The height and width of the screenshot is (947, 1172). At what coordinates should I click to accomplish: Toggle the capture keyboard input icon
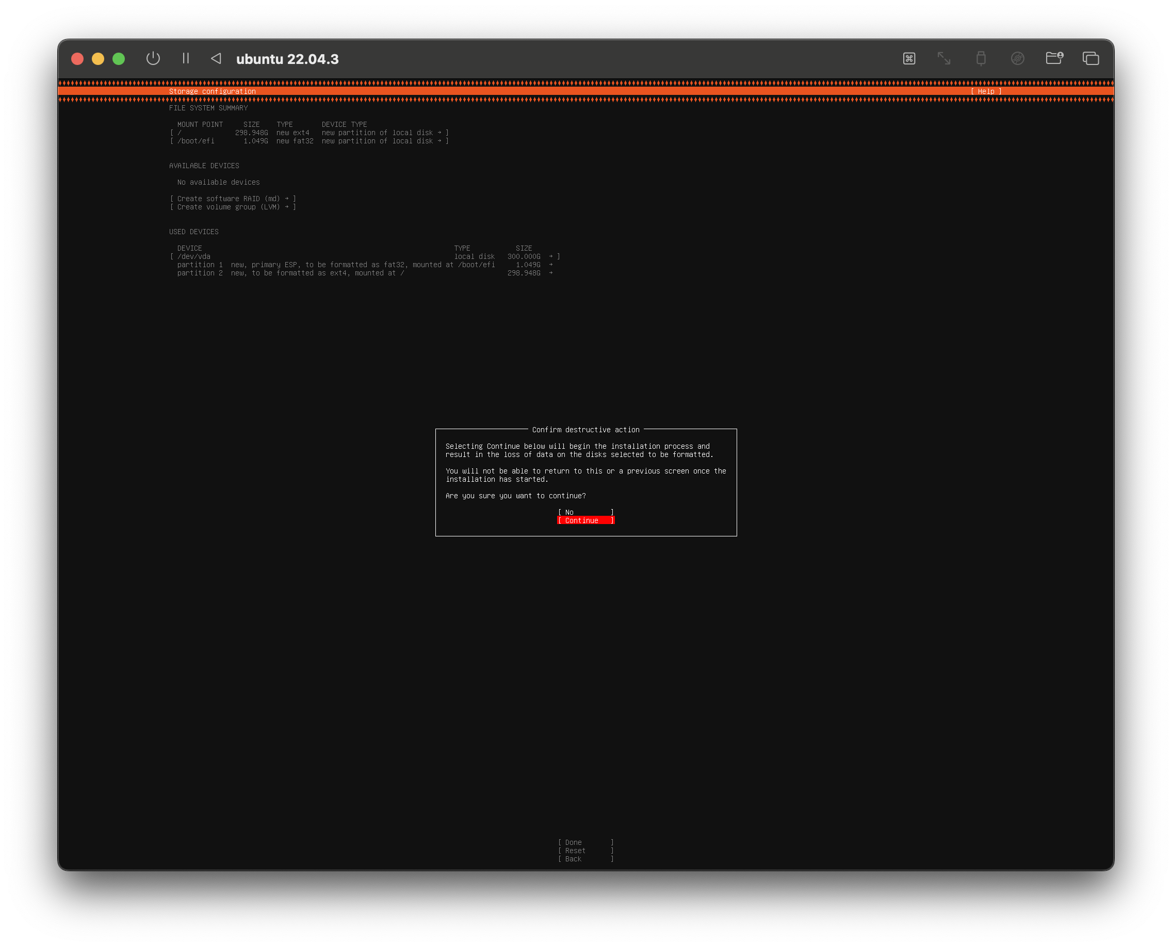pos(909,58)
